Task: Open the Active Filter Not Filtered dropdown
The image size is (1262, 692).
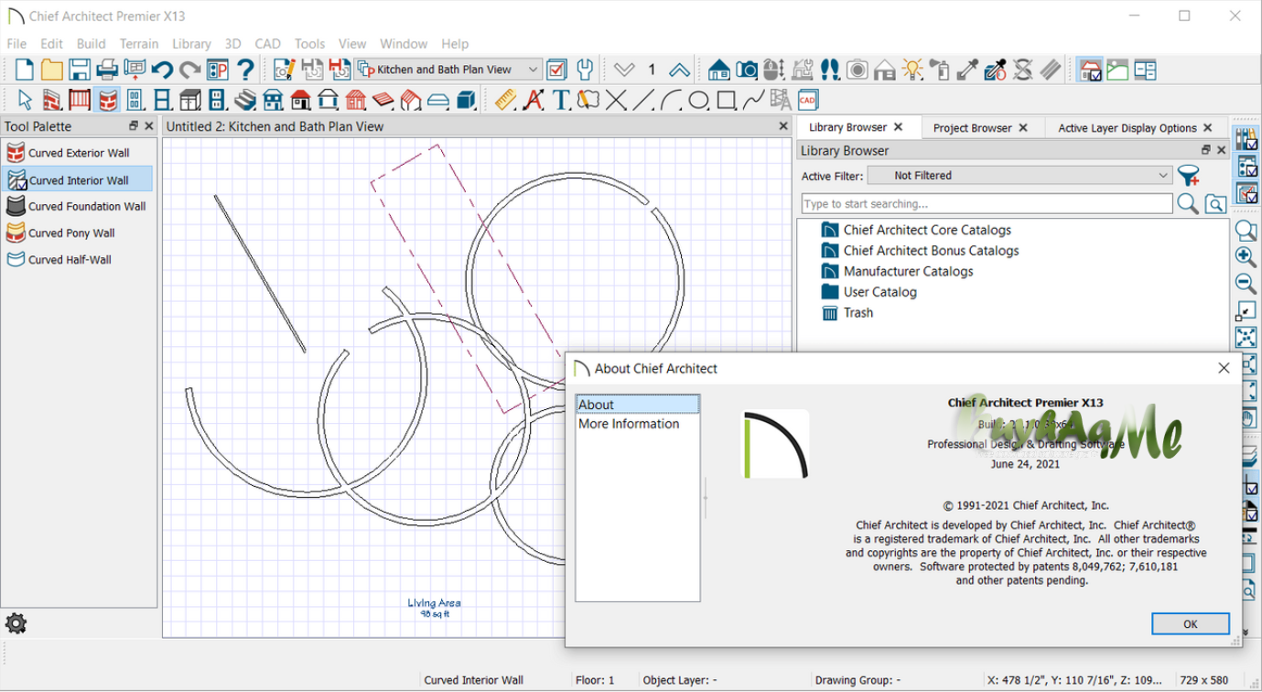Action: [x=1020, y=175]
